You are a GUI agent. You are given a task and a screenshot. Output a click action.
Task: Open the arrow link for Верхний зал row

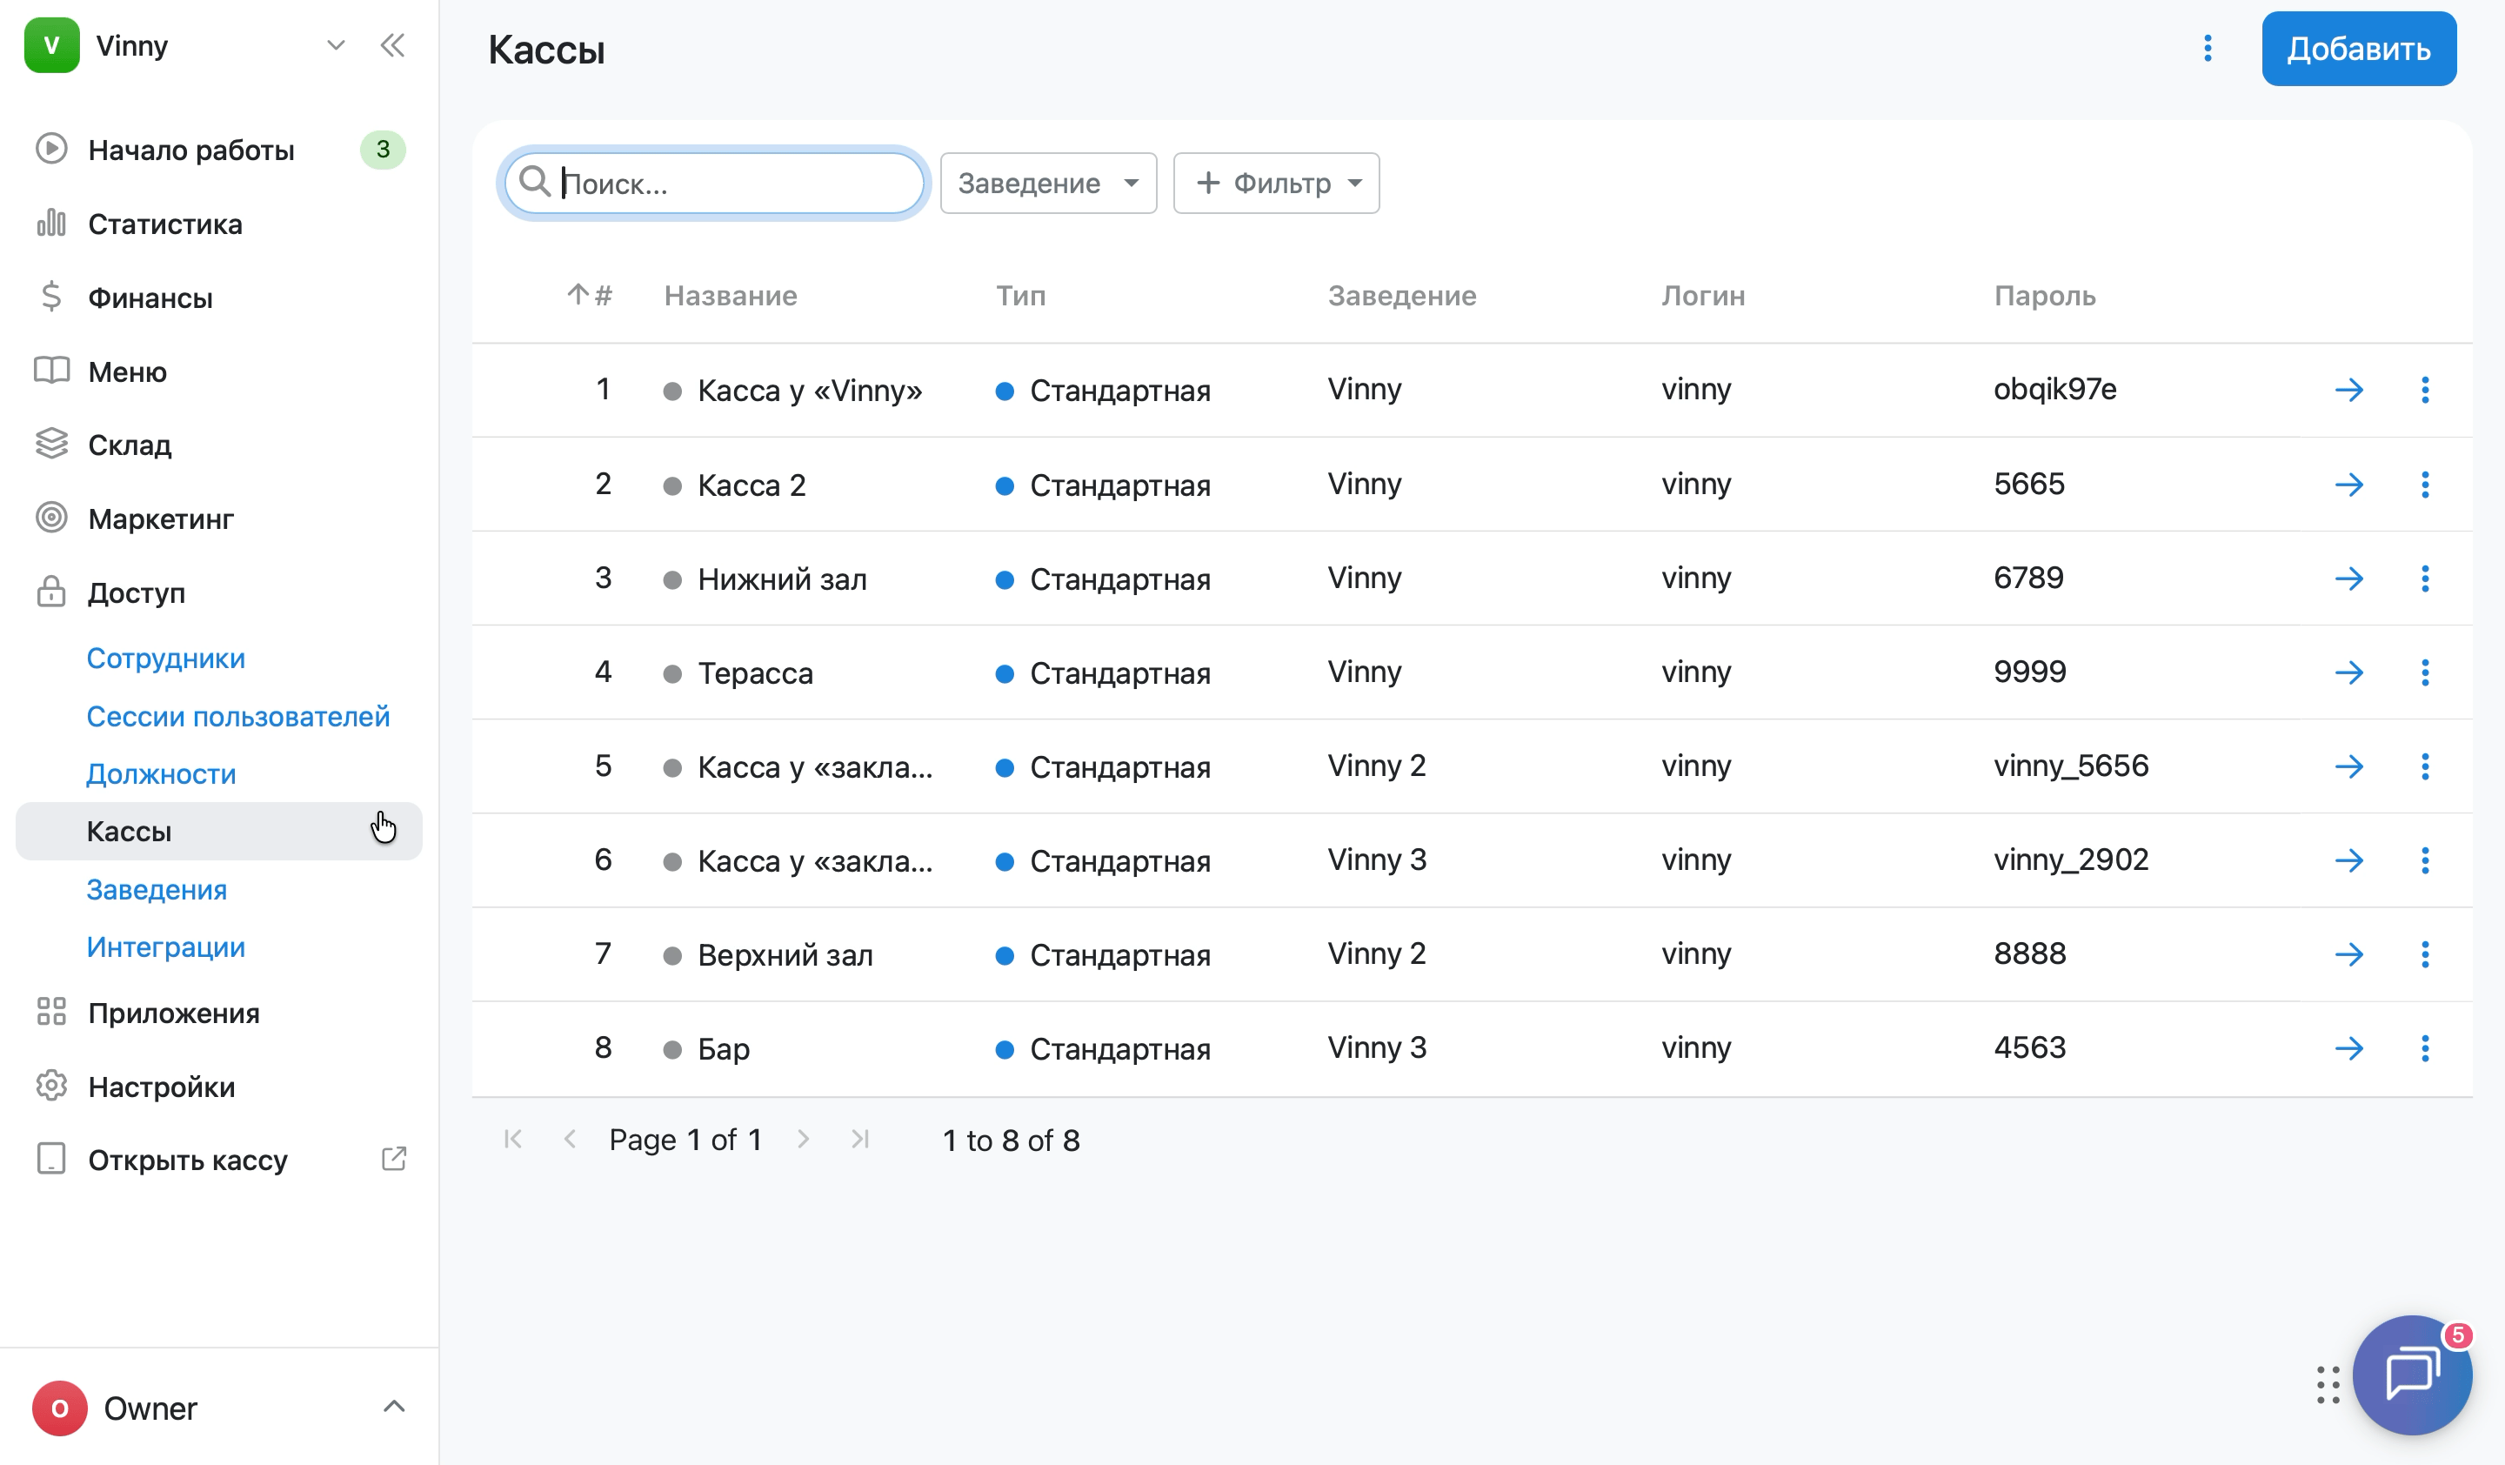(2349, 955)
